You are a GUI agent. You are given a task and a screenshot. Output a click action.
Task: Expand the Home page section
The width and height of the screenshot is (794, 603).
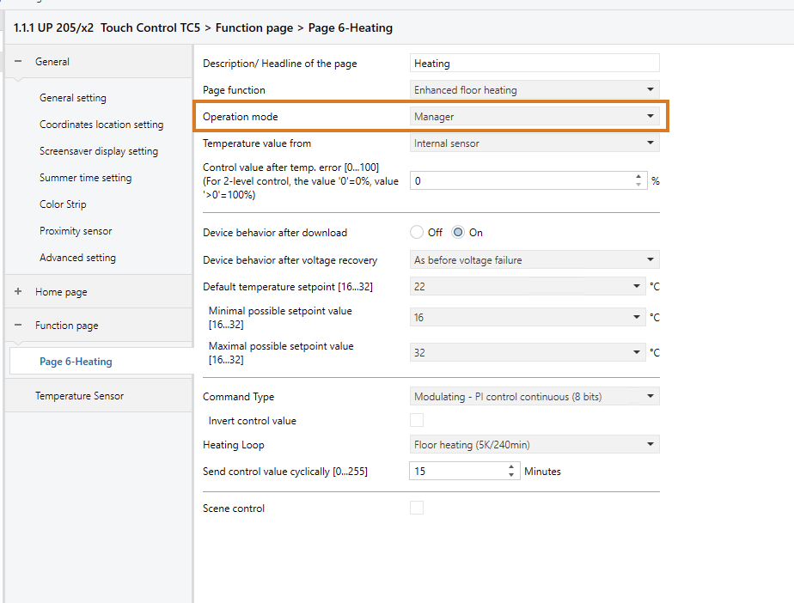pyautogui.click(x=18, y=292)
